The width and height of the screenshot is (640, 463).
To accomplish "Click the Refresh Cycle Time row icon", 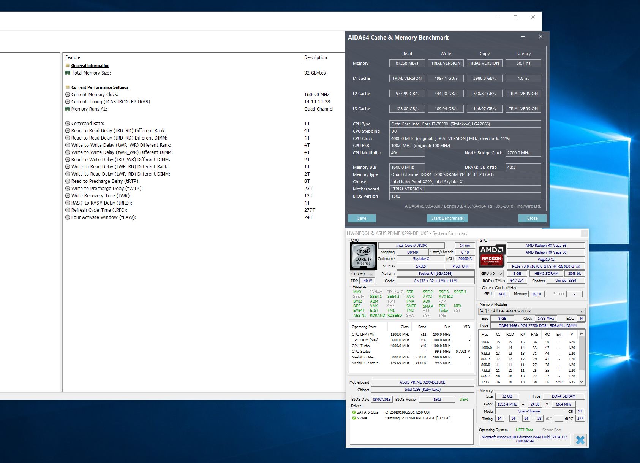I will [68, 210].
